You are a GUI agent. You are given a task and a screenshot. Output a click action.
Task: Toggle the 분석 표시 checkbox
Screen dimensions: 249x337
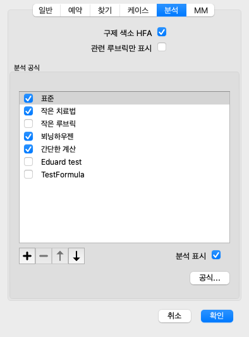pyautogui.click(x=216, y=255)
